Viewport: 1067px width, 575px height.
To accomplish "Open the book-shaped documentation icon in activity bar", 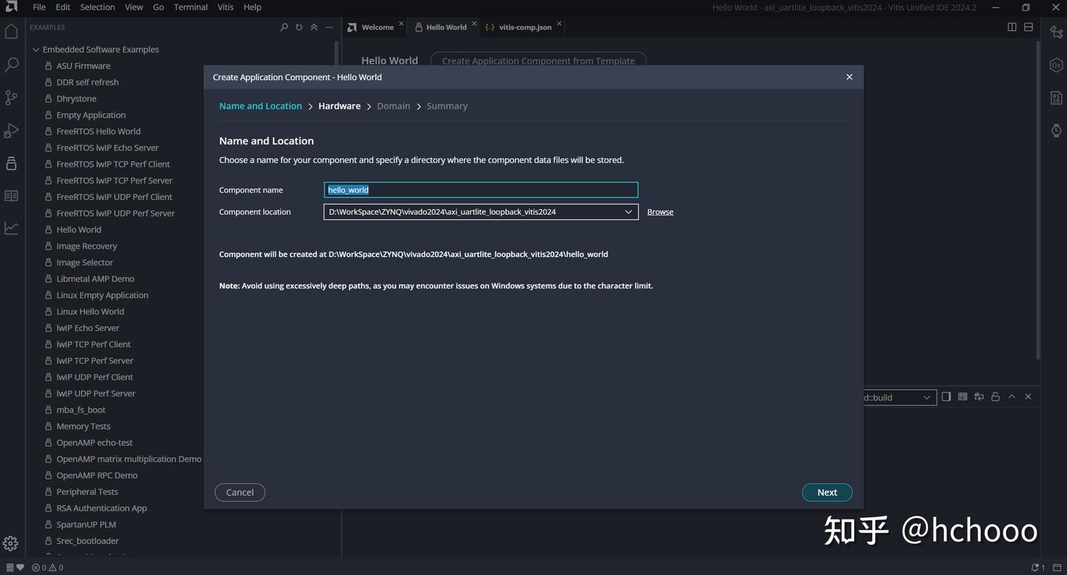I will (11, 196).
